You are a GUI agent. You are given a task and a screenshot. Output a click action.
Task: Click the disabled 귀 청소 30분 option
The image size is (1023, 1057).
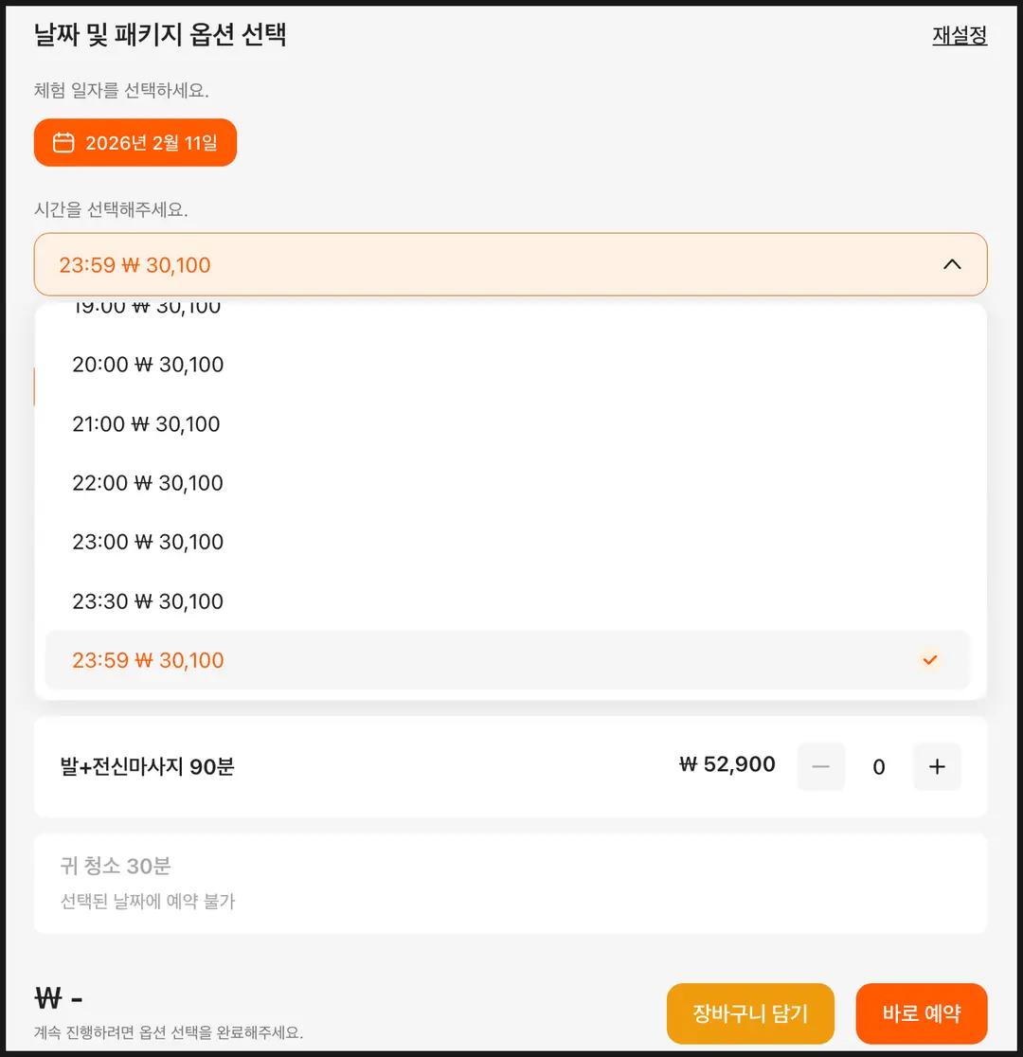(x=511, y=883)
